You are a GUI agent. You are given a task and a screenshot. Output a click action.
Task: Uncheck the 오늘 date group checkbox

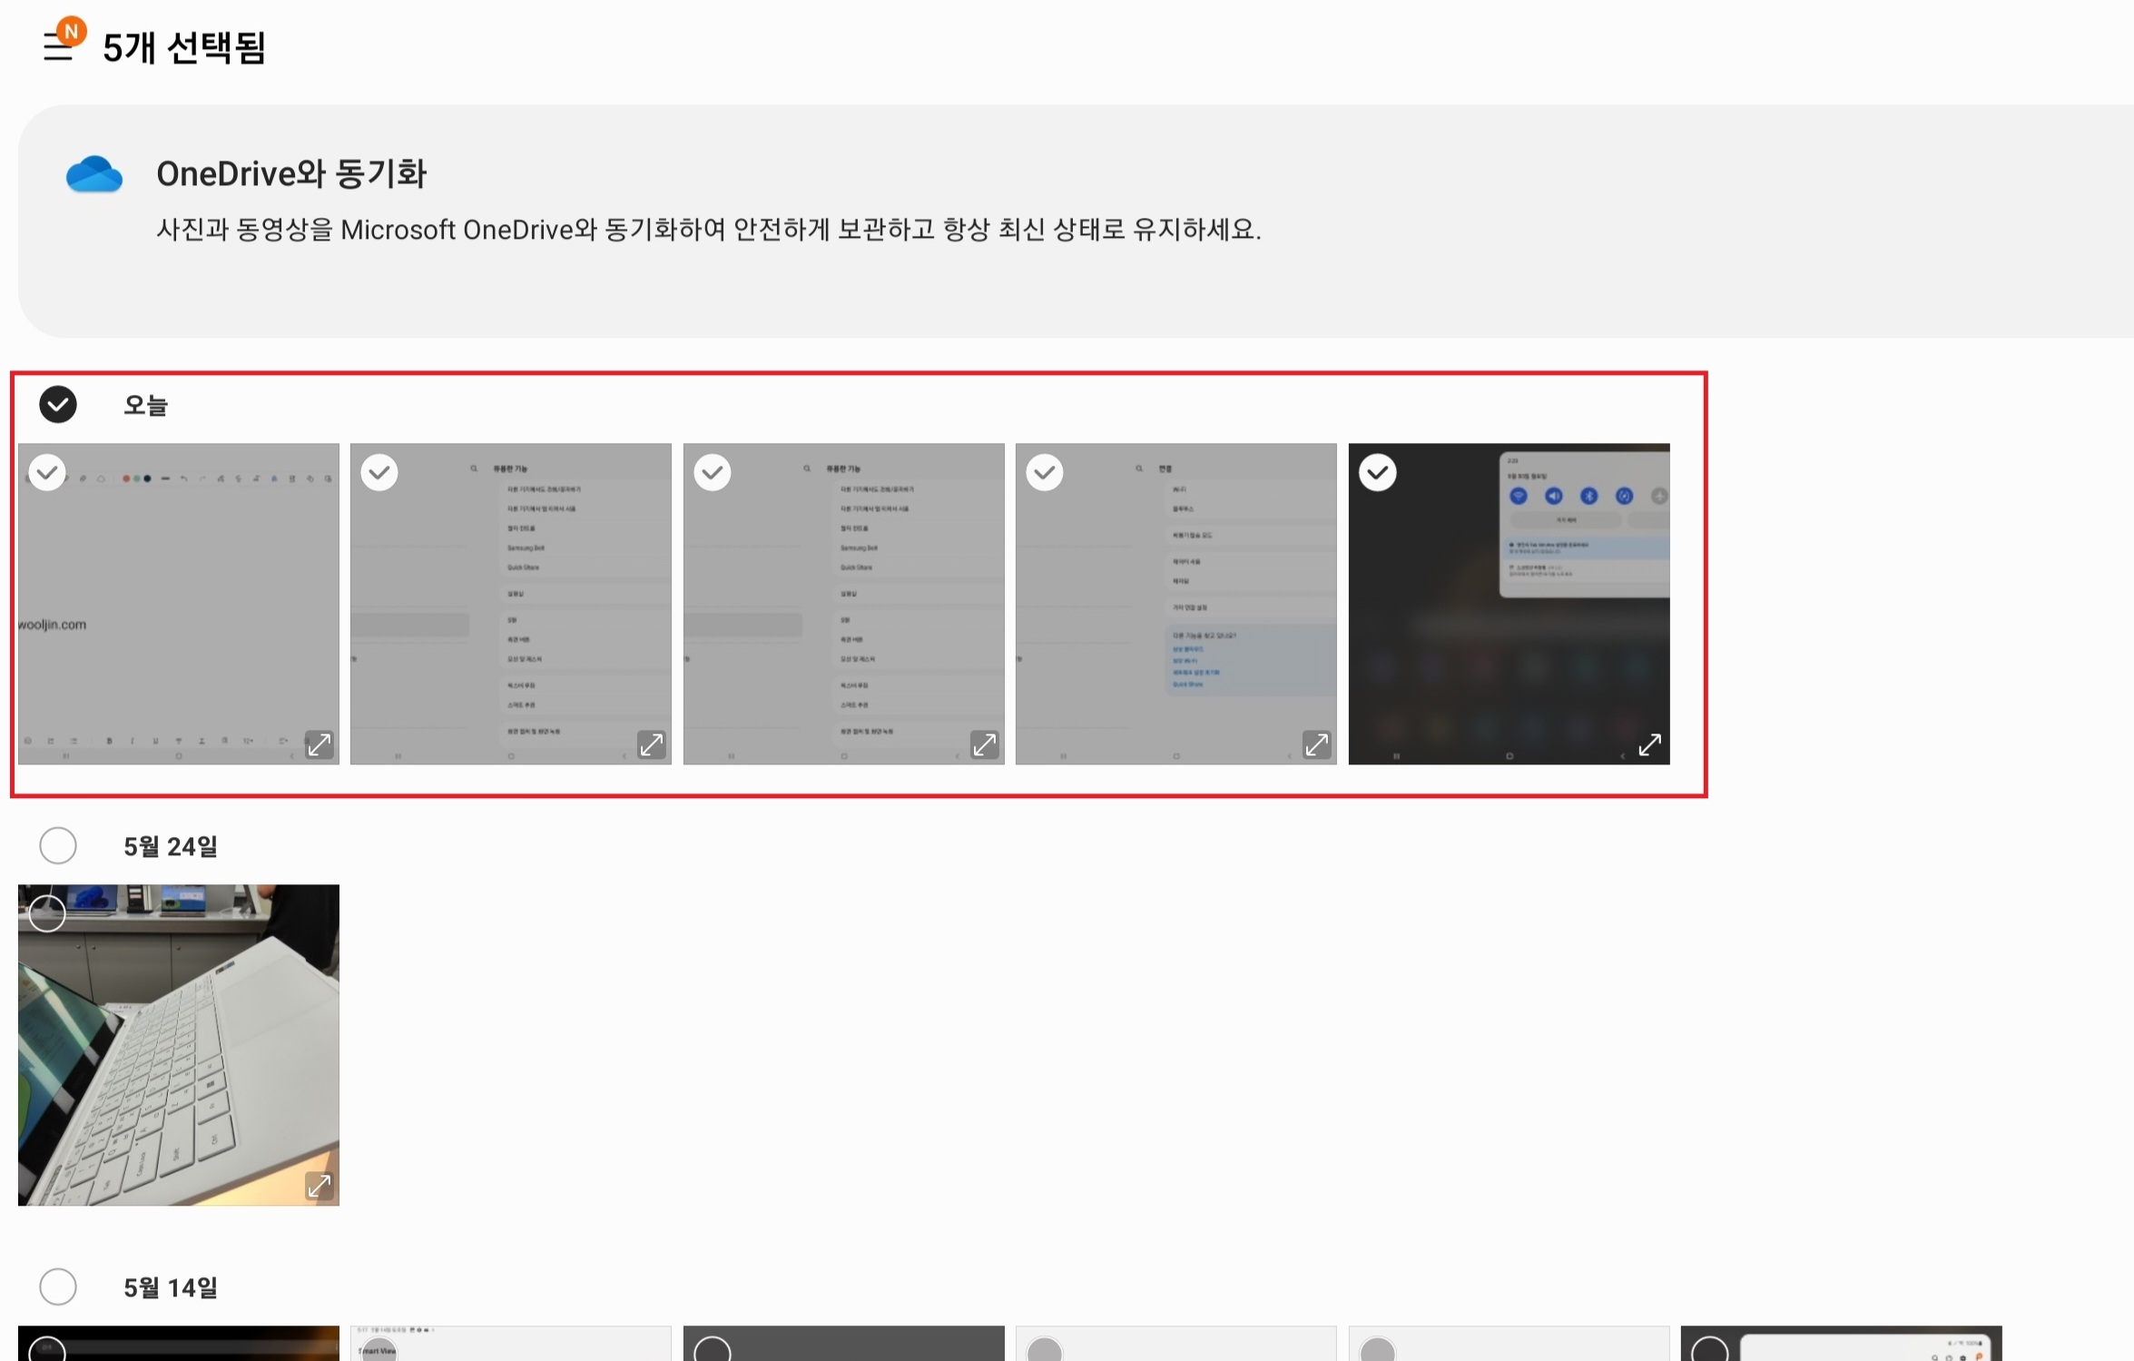58,405
